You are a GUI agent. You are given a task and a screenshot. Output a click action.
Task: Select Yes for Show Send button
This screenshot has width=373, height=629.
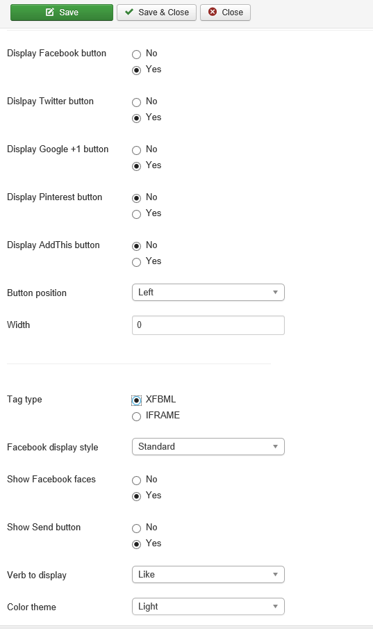click(x=136, y=544)
